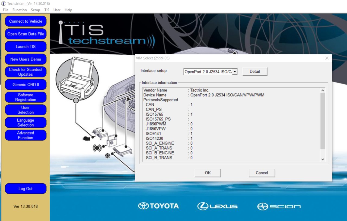
Task: Open the Function menu
Action: click(x=20, y=10)
